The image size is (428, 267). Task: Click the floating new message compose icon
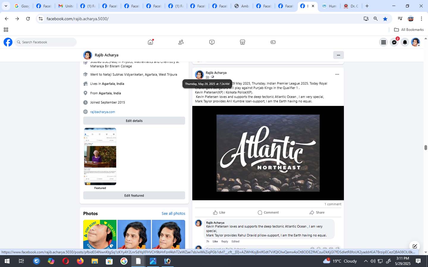click(x=415, y=246)
